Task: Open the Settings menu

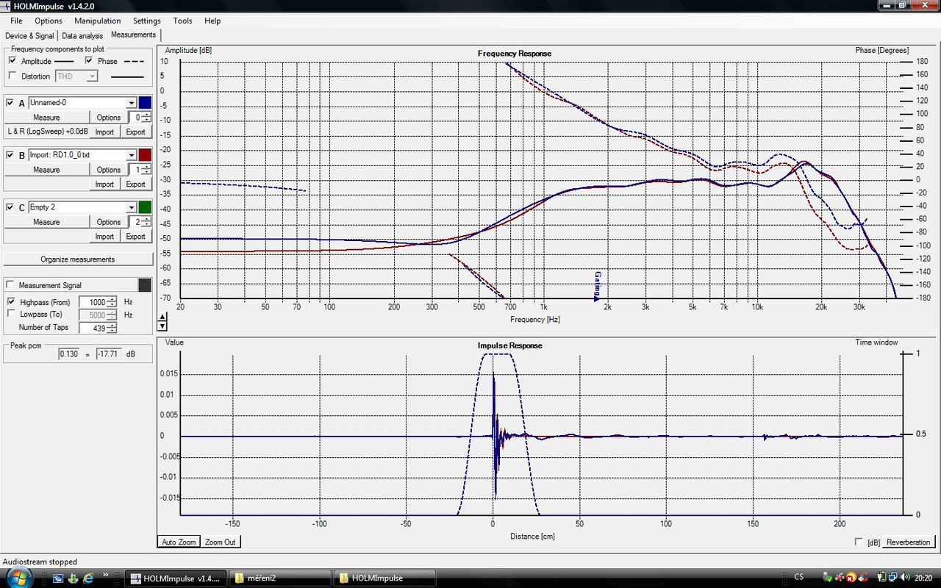Action: click(x=147, y=21)
